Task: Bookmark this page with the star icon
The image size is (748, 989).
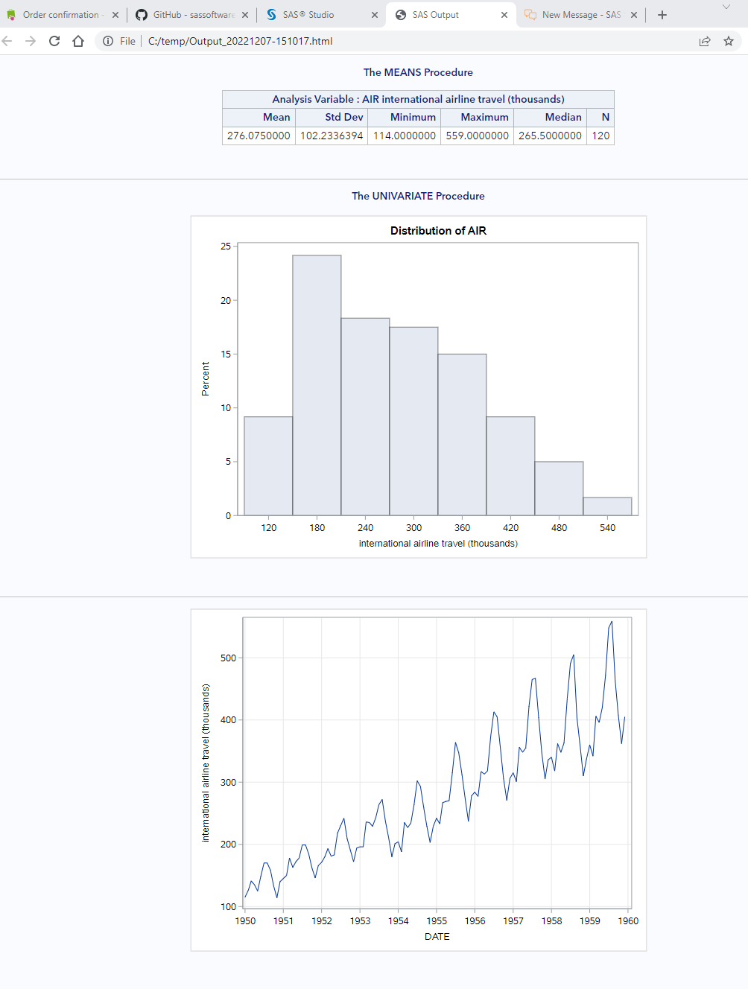Action: click(x=729, y=41)
